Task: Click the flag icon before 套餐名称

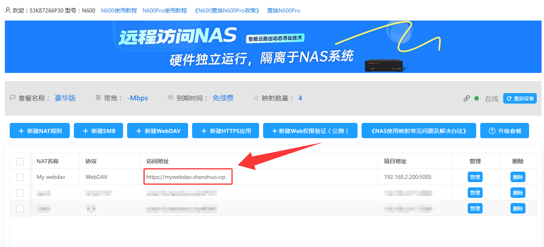Action: (x=13, y=98)
